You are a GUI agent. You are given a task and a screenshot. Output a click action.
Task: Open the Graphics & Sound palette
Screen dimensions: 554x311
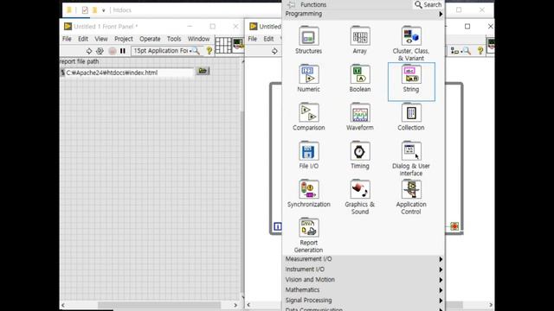[x=360, y=197]
